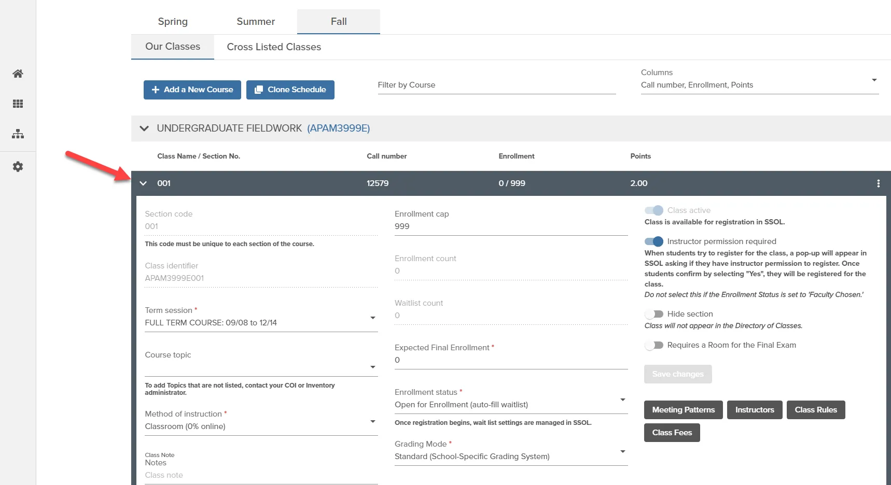Enable the Hide section switch
Screen dimensions: 891x485
pos(654,314)
